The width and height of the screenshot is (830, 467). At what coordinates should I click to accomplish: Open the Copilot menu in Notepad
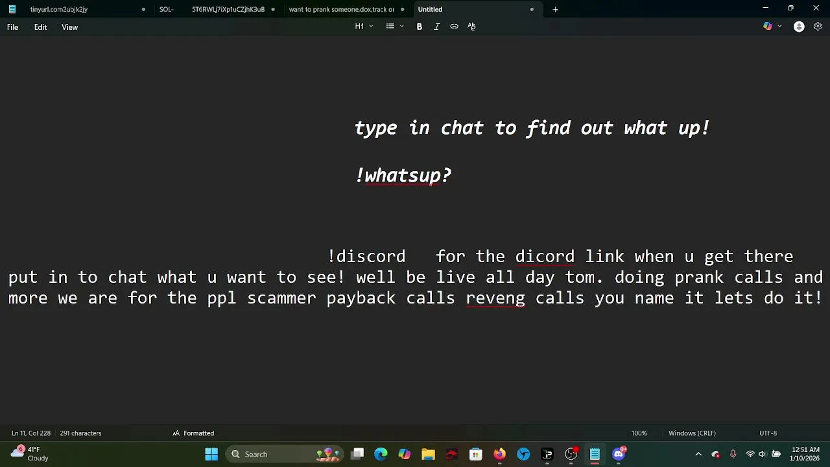(772, 27)
